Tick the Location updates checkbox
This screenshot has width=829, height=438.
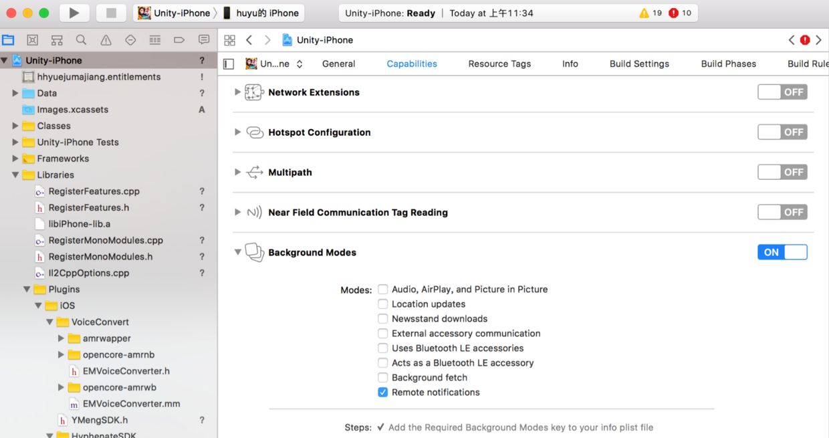tap(383, 304)
